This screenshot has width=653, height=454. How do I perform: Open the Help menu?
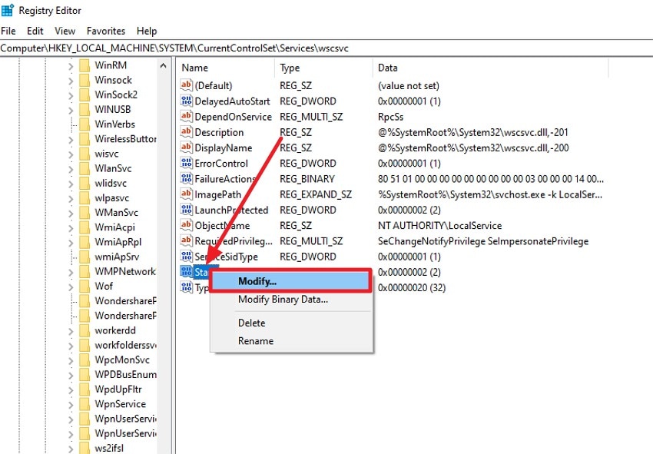147,31
